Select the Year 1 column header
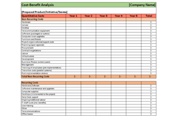Viewport: 193px width, 116px height. [73, 16]
